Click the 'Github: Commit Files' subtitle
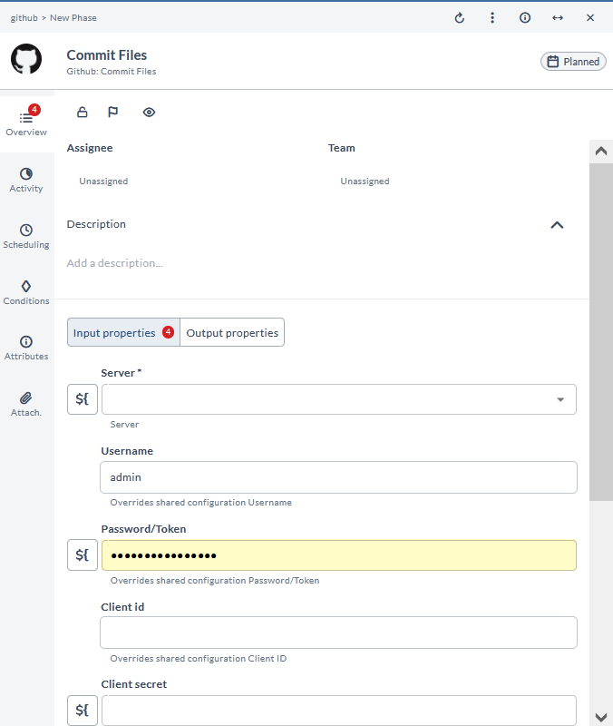The height and width of the screenshot is (726, 613). point(112,72)
